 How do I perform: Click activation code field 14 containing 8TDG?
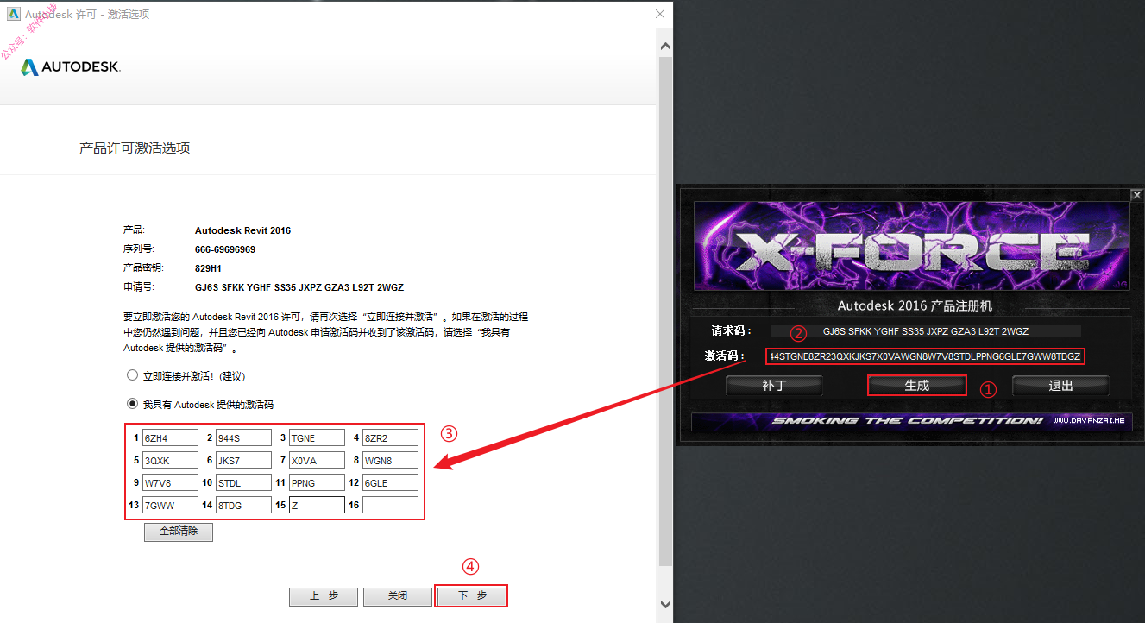(243, 505)
